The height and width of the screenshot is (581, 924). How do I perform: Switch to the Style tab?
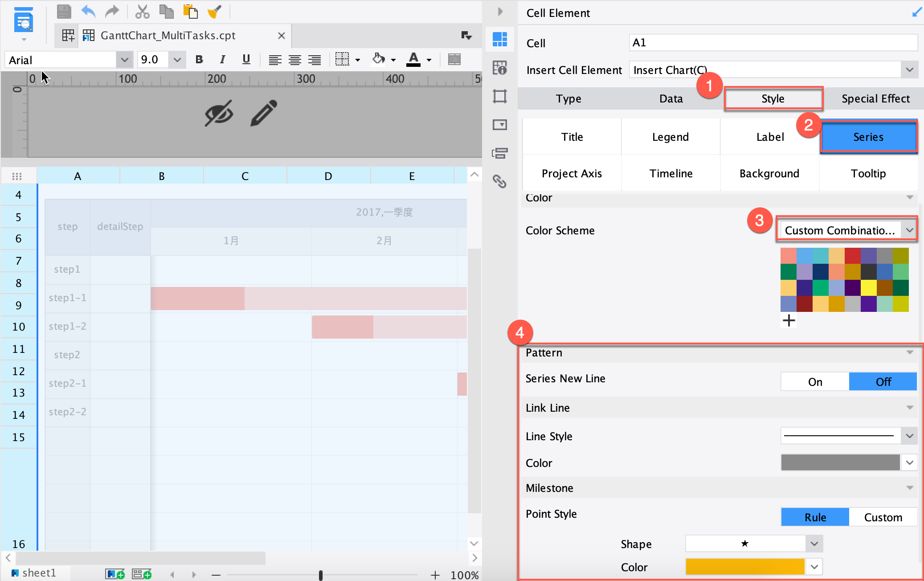(x=773, y=98)
